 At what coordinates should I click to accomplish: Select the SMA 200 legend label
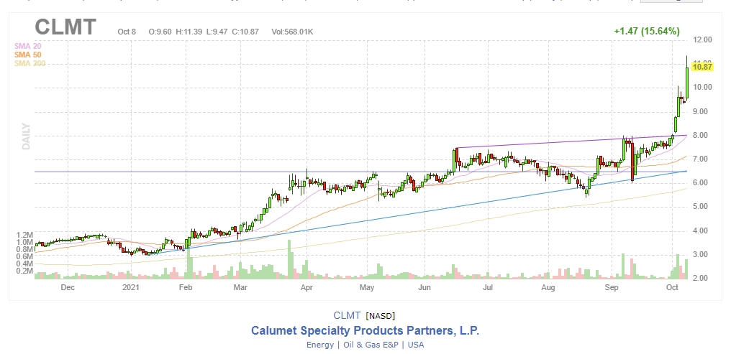[29, 63]
